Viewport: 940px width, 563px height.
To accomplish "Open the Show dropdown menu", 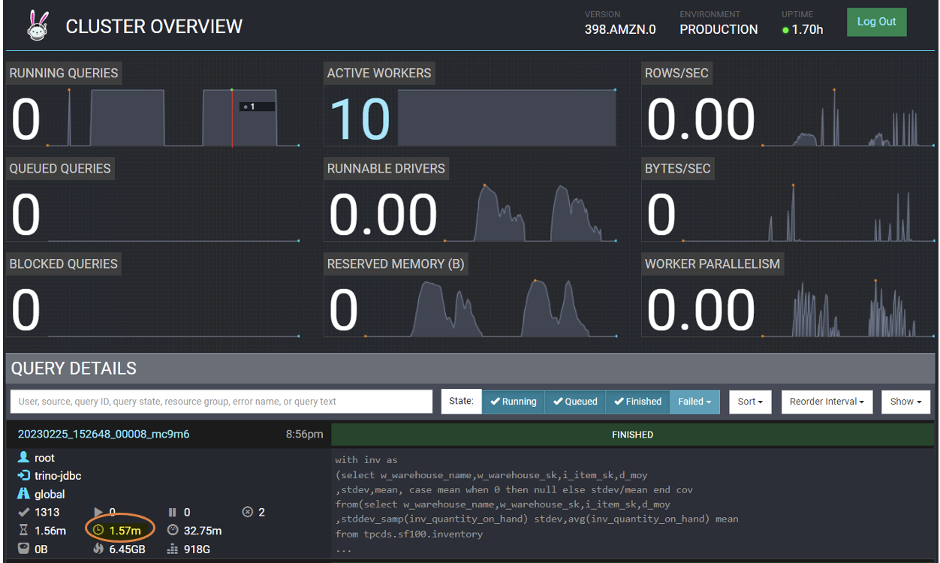I will [x=905, y=402].
